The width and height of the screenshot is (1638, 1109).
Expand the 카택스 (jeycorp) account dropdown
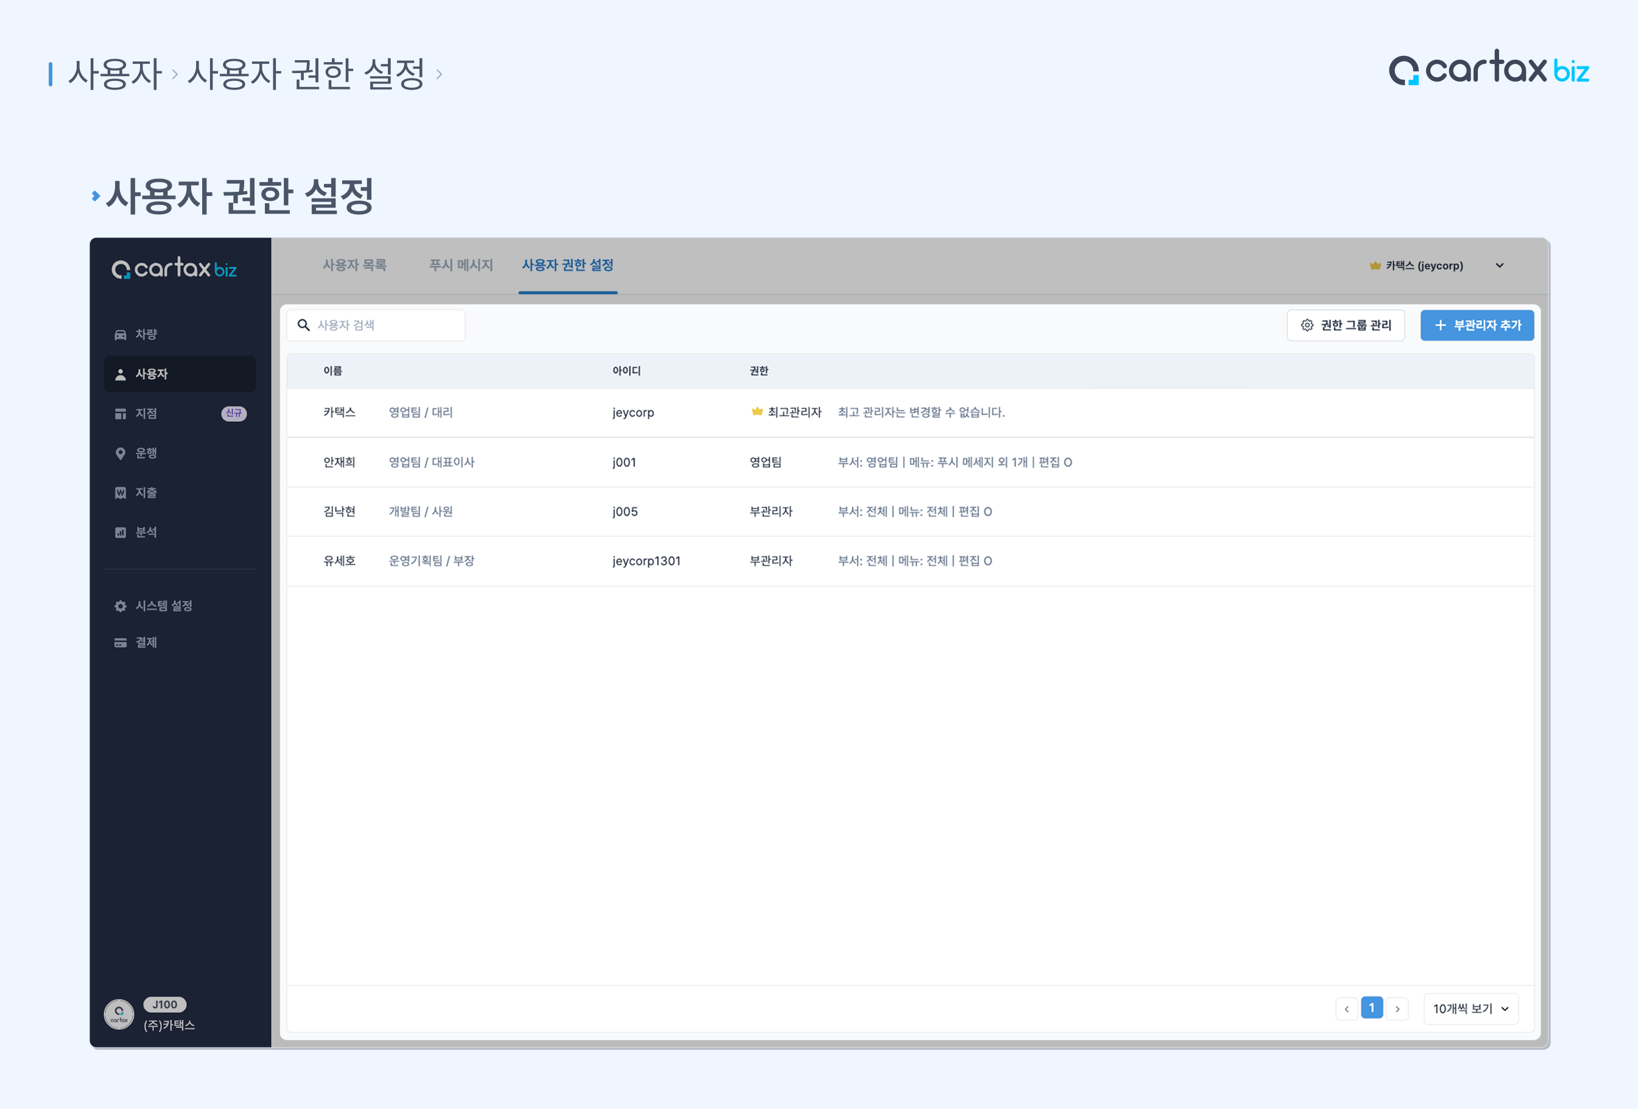point(1499,265)
